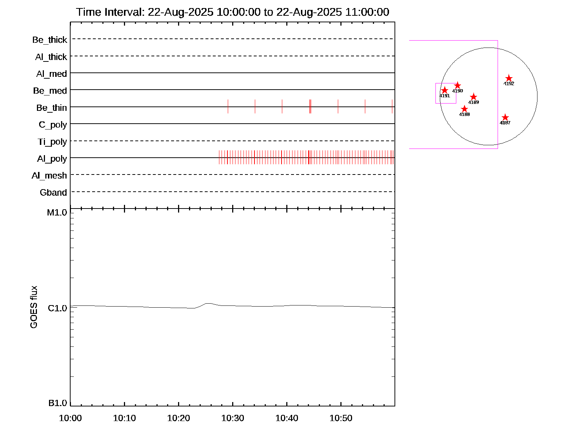Select the star for active region 4187

point(505,117)
